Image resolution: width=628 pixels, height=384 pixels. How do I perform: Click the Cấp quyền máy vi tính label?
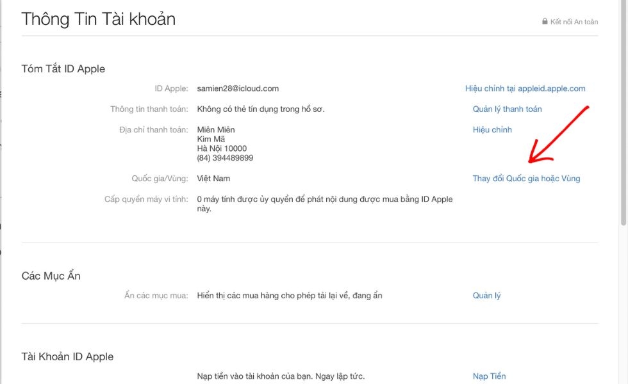point(146,199)
